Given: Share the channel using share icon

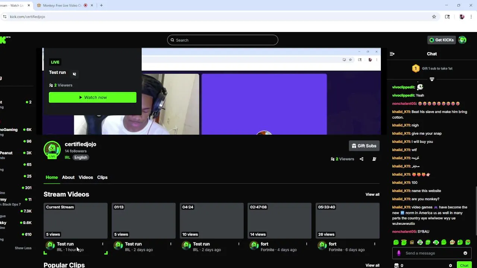Looking at the screenshot, I should click(361, 159).
